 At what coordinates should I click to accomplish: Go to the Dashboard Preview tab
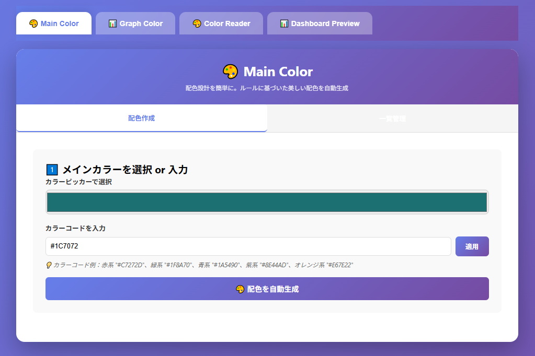click(x=320, y=23)
